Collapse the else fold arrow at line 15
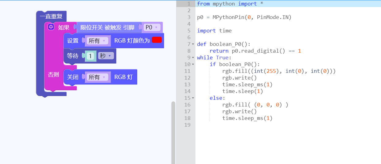The width and height of the screenshot is (381, 164). point(193,98)
